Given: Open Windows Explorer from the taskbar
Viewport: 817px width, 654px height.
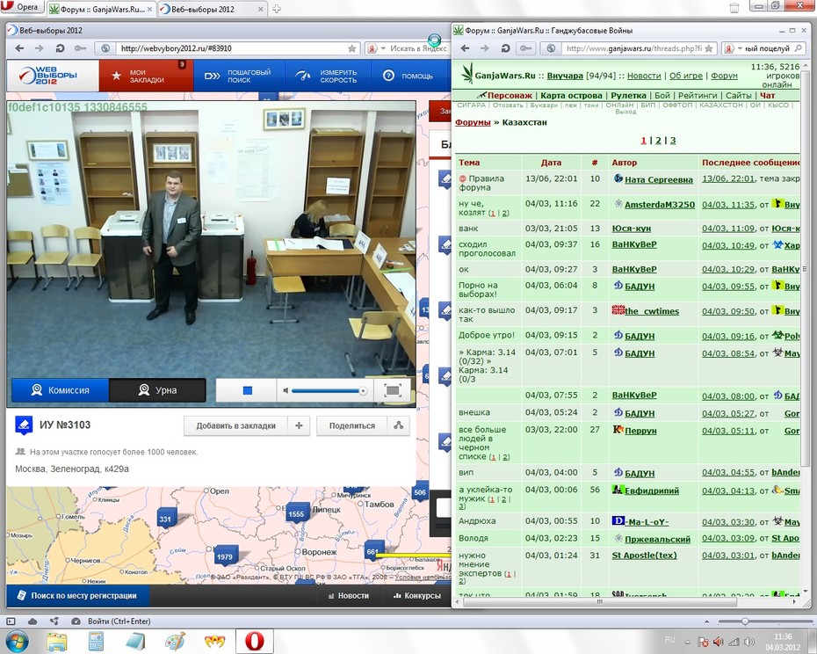Looking at the screenshot, I should (57, 642).
